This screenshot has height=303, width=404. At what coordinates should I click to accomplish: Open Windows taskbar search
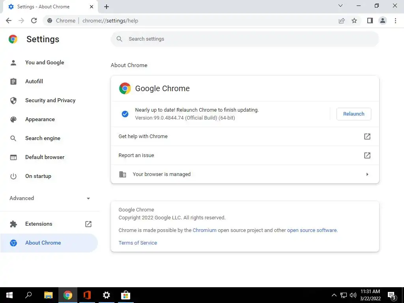[x=28, y=295]
